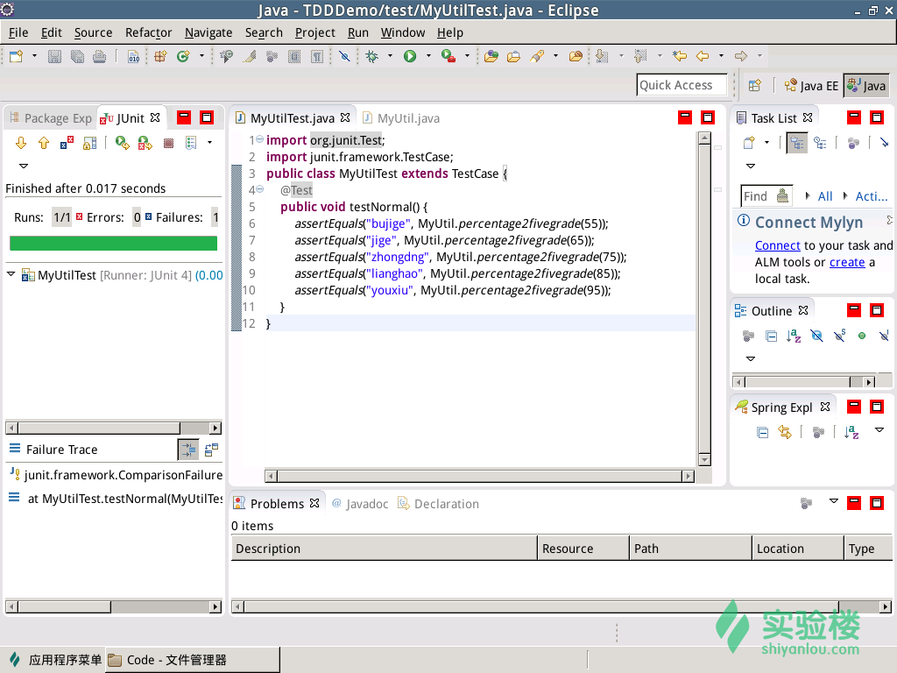Open the New wizard dropdown arrow
The width and height of the screenshot is (897, 673).
pos(34,56)
